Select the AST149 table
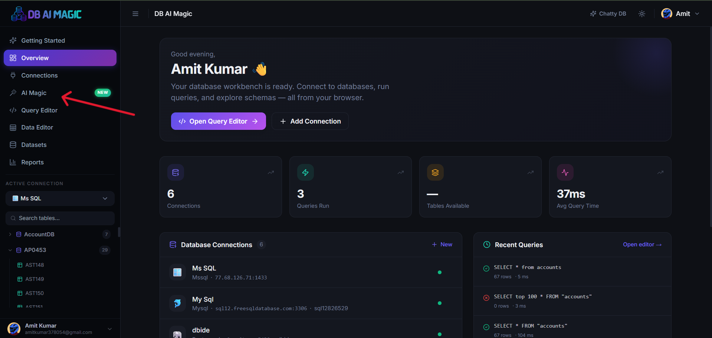This screenshot has width=712, height=338. [35, 279]
